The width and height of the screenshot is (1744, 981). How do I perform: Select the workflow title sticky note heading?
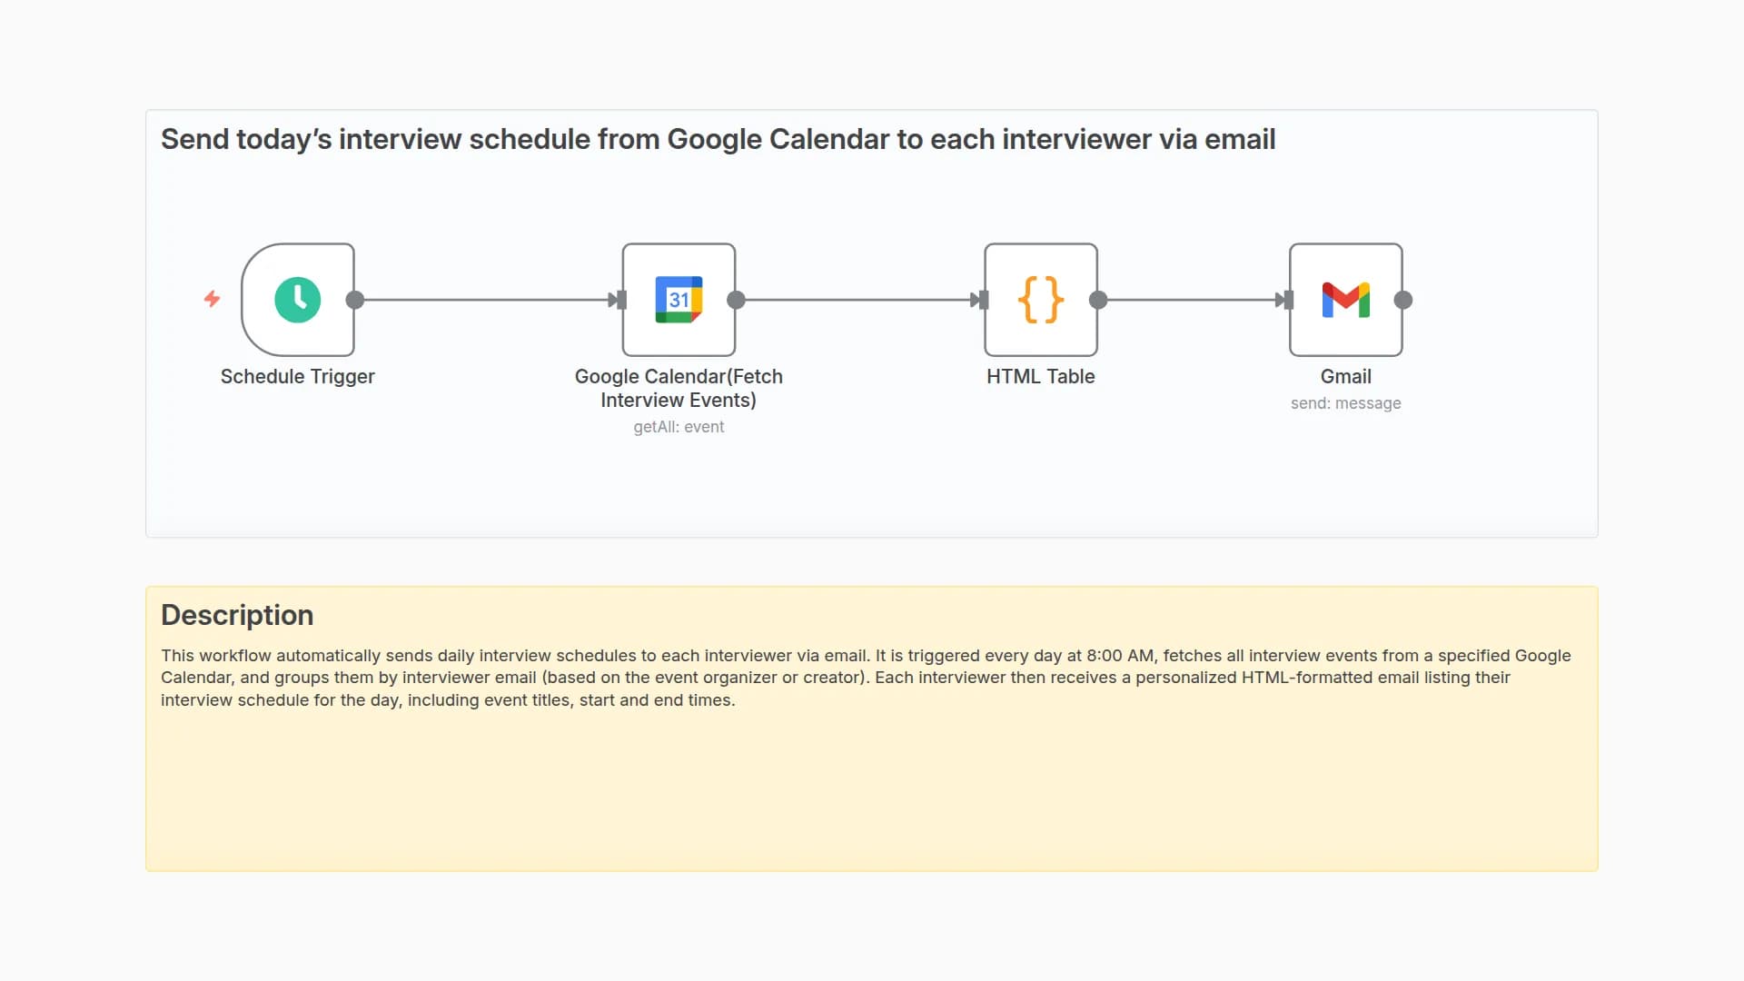click(718, 139)
